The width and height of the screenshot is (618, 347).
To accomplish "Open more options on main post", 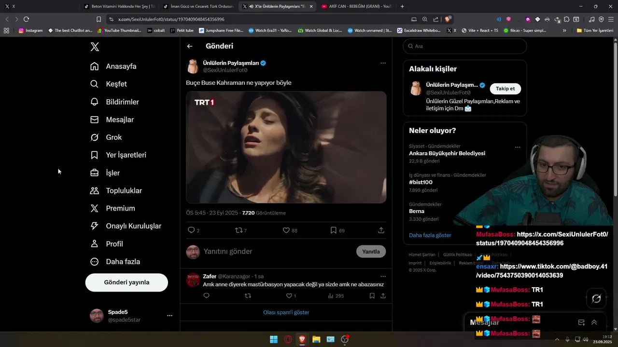I will pyautogui.click(x=383, y=63).
